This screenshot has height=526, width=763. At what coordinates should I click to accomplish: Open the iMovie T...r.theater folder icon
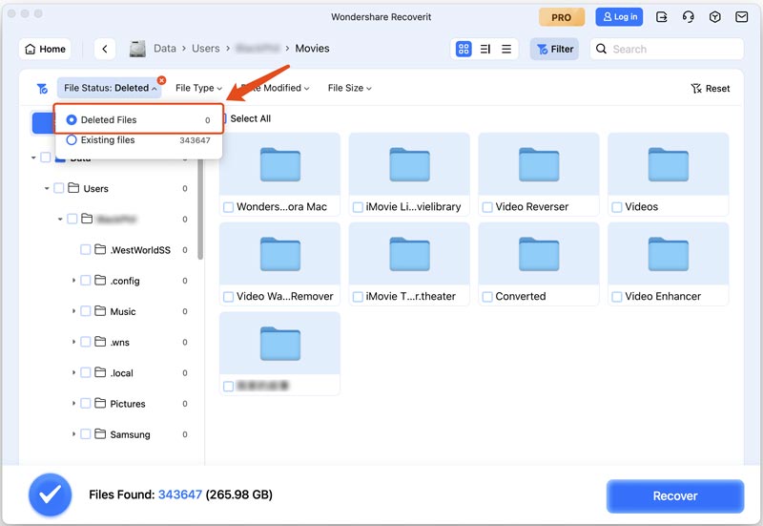pyautogui.click(x=410, y=254)
